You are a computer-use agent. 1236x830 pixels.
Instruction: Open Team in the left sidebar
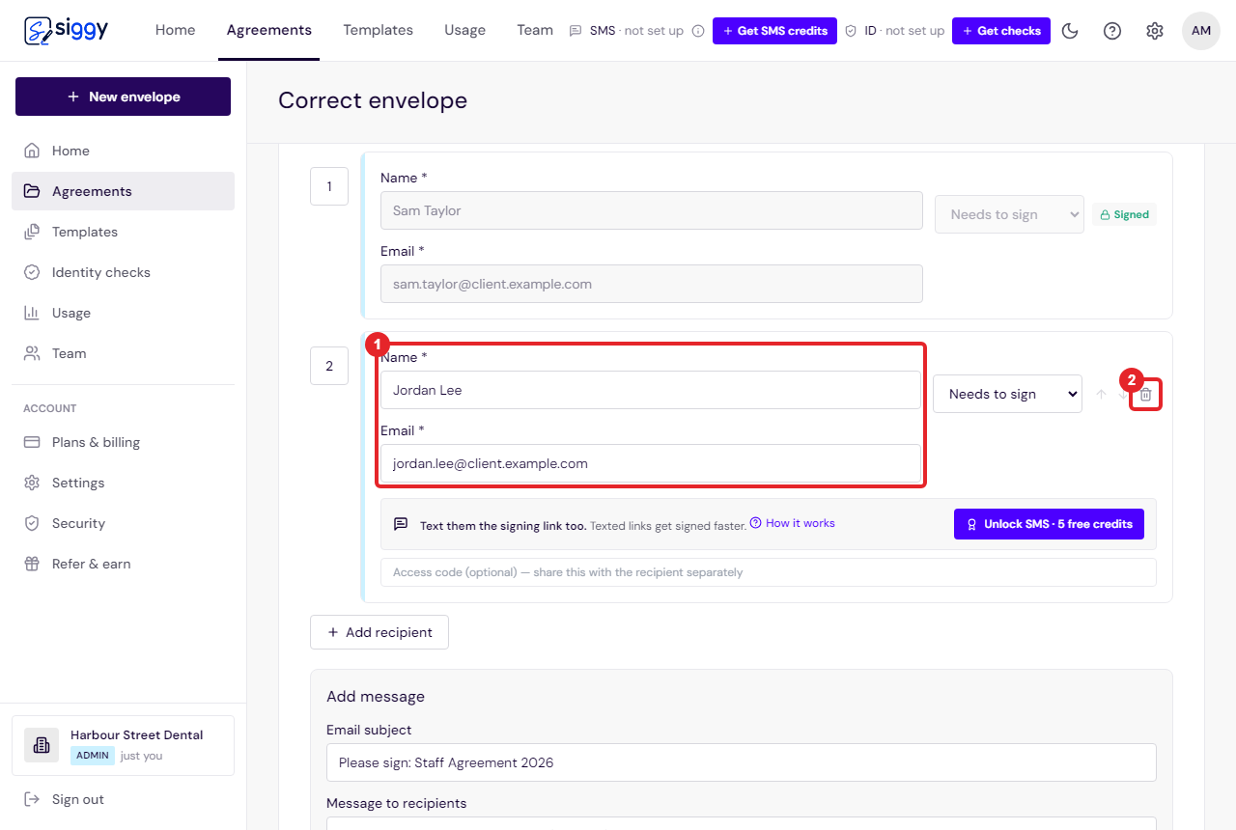123,353
